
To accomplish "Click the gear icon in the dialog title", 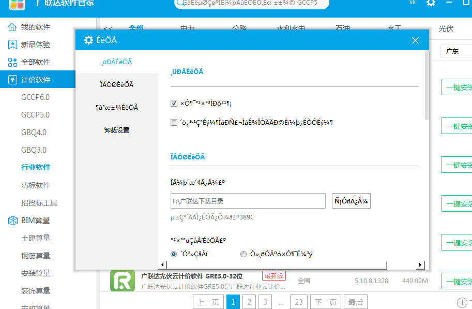I will (88, 40).
